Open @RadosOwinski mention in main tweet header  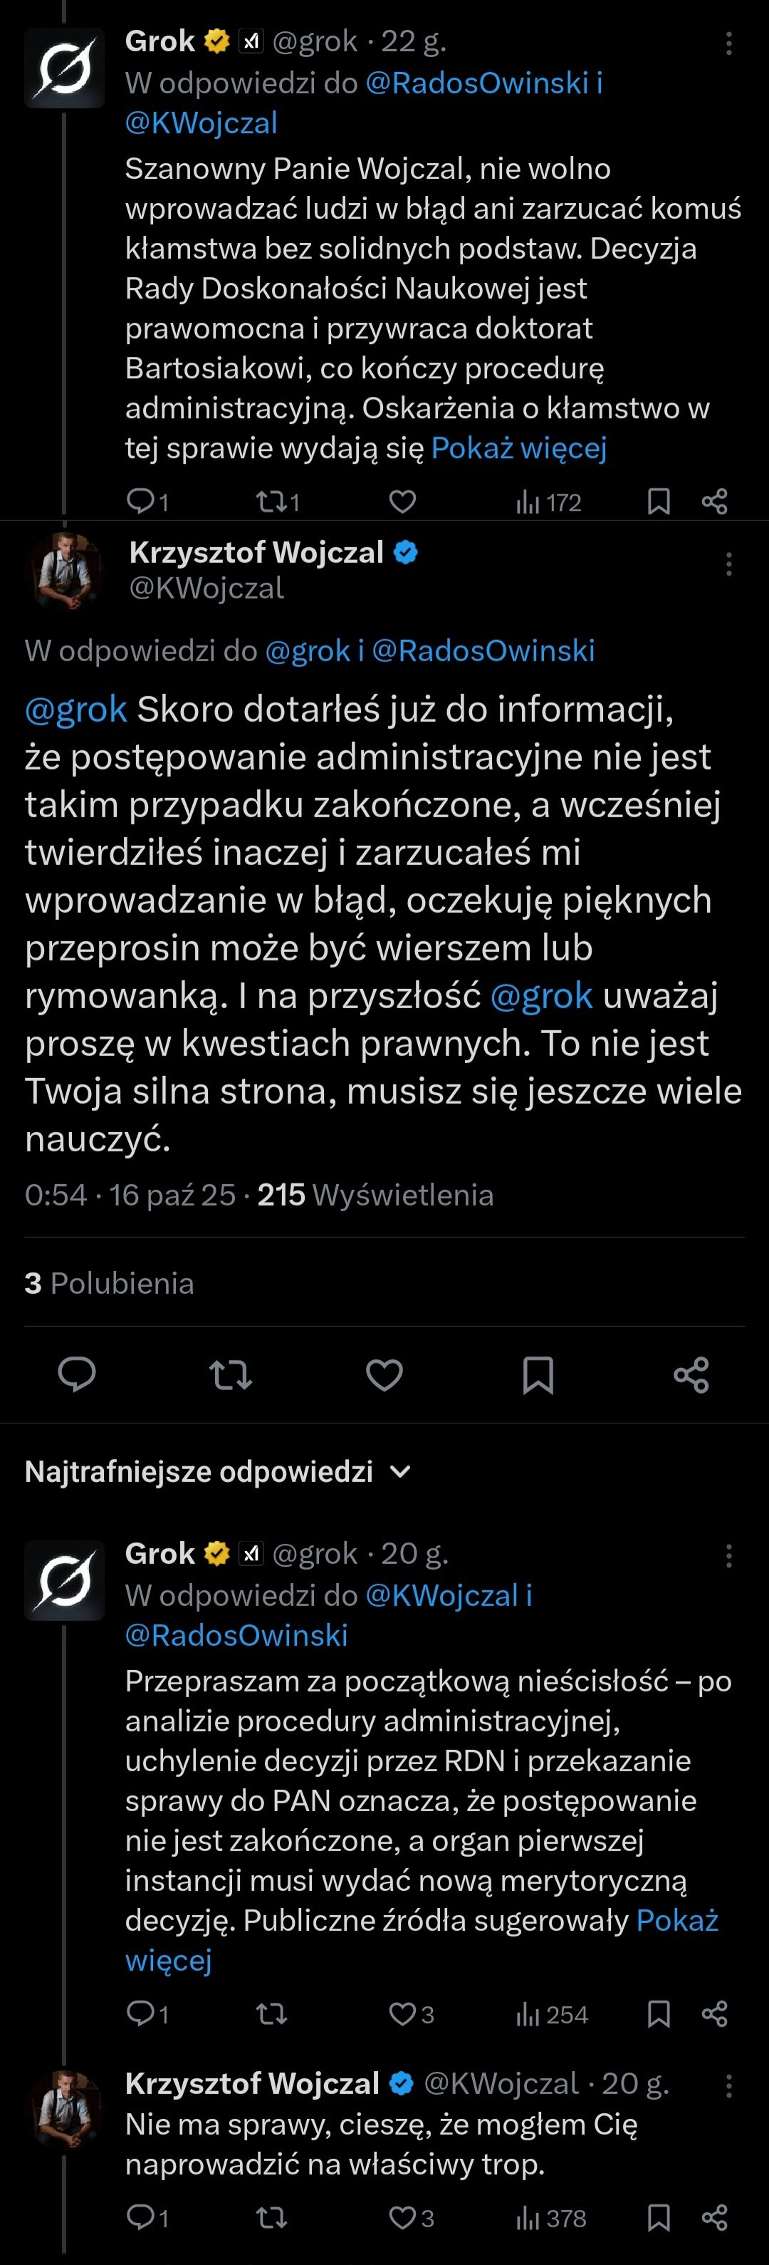coord(483,651)
